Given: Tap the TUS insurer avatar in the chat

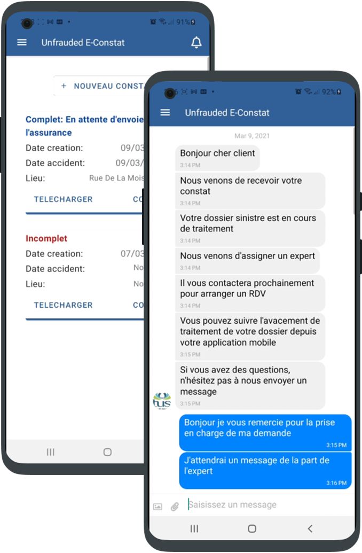Looking at the screenshot, I should 162,401.
